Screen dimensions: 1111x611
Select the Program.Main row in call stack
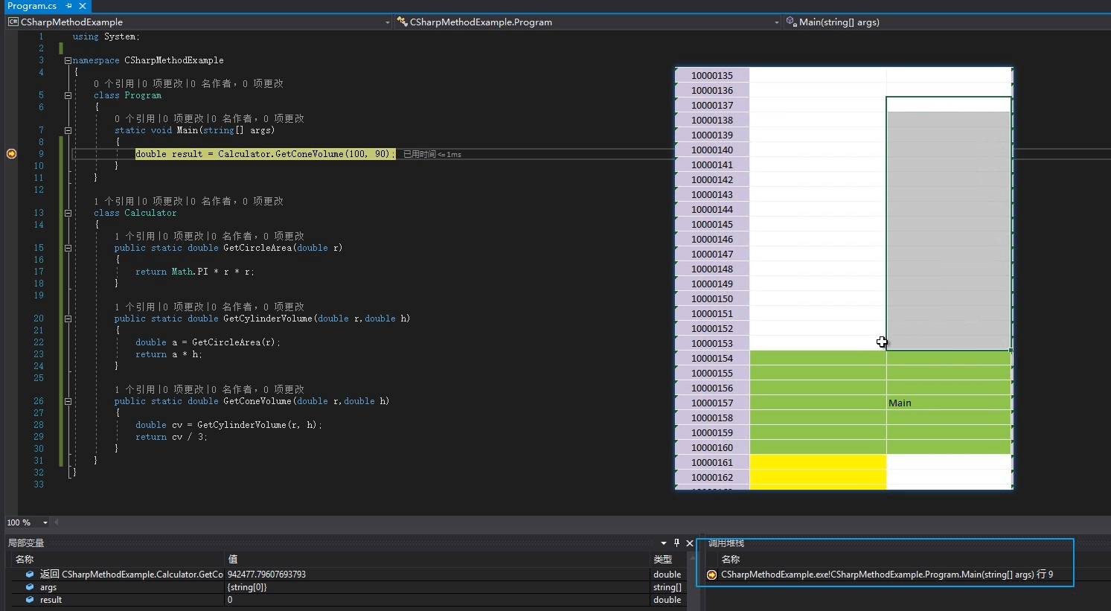pyautogui.click(x=886, y=575)
